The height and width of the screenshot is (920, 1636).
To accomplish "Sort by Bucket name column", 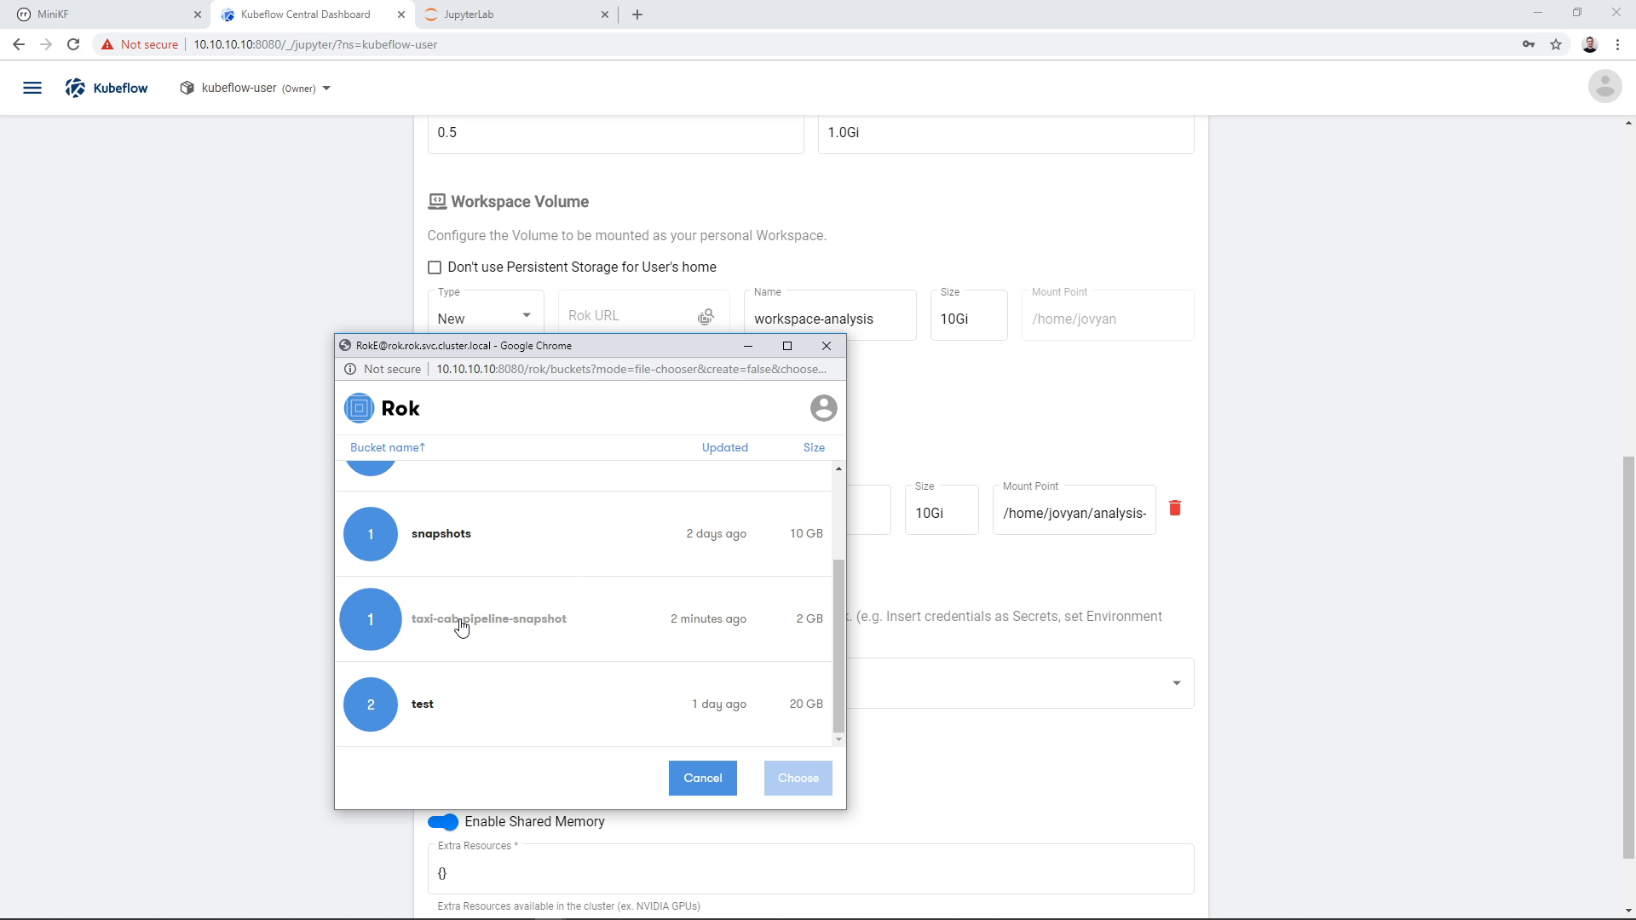I will [x=388, y=447].
